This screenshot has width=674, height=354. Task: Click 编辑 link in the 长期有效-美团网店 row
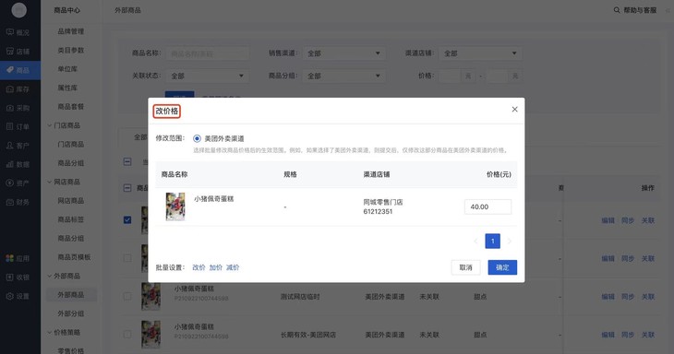(608, 335)
